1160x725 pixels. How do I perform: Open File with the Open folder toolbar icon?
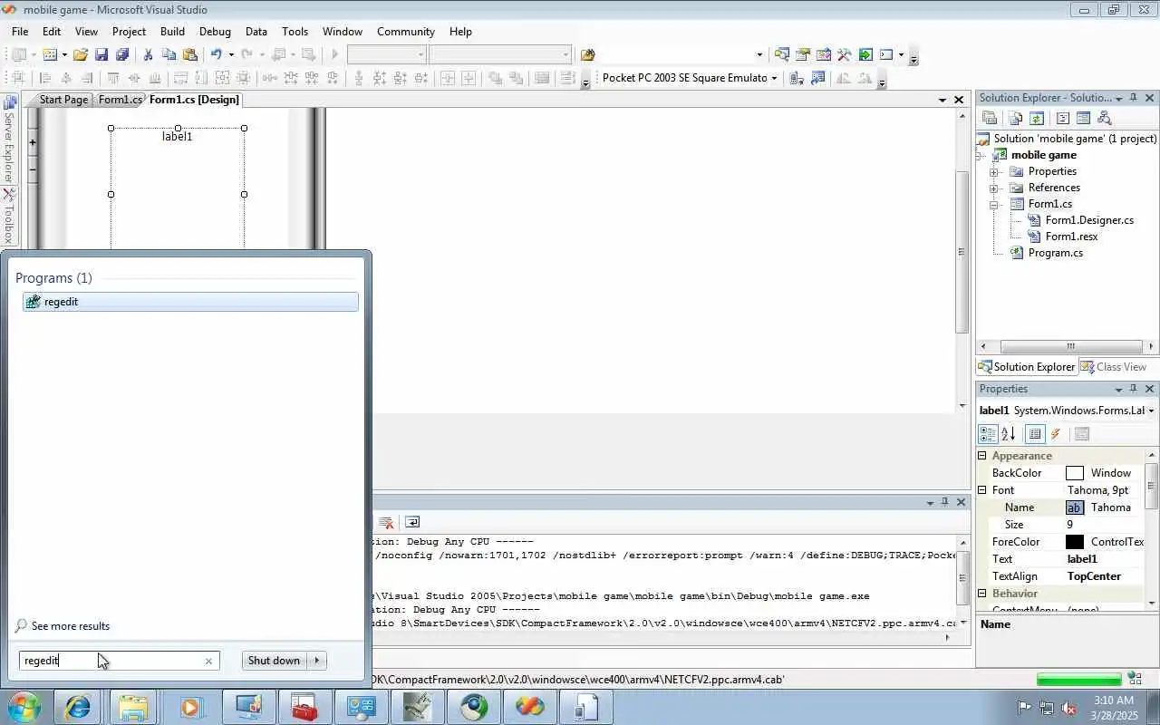(81, 54)
